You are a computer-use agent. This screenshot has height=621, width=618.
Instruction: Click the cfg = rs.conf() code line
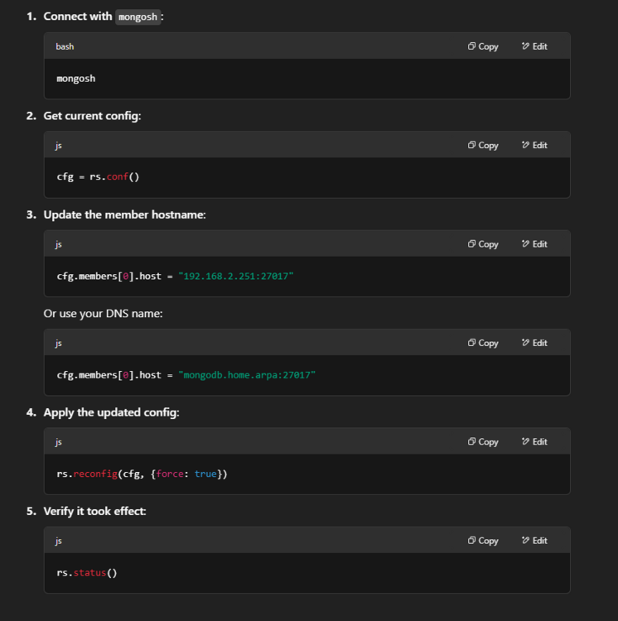[x=98, y=176]
